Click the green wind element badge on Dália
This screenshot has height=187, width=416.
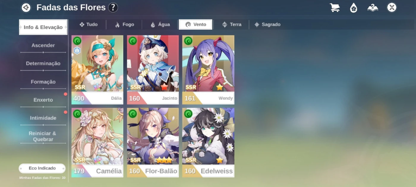pos(77,41)
